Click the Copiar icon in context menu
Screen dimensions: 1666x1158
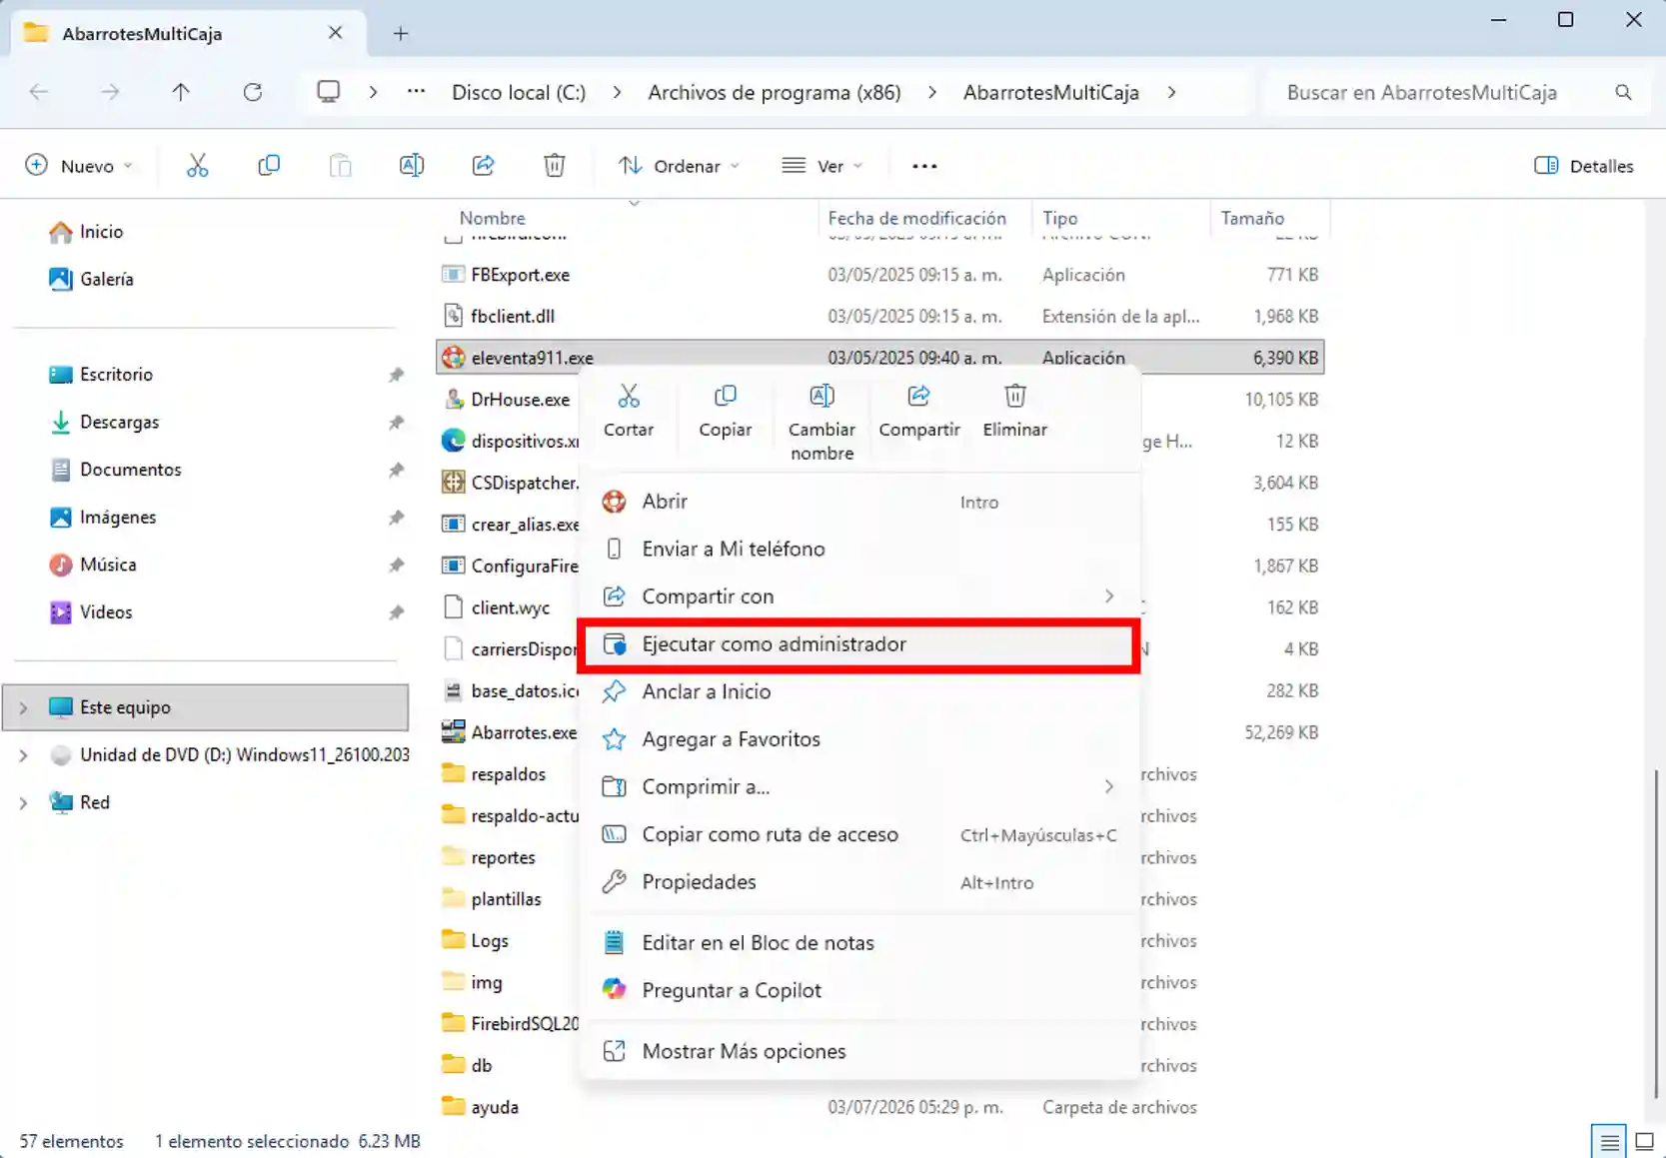tap(726, 397)
